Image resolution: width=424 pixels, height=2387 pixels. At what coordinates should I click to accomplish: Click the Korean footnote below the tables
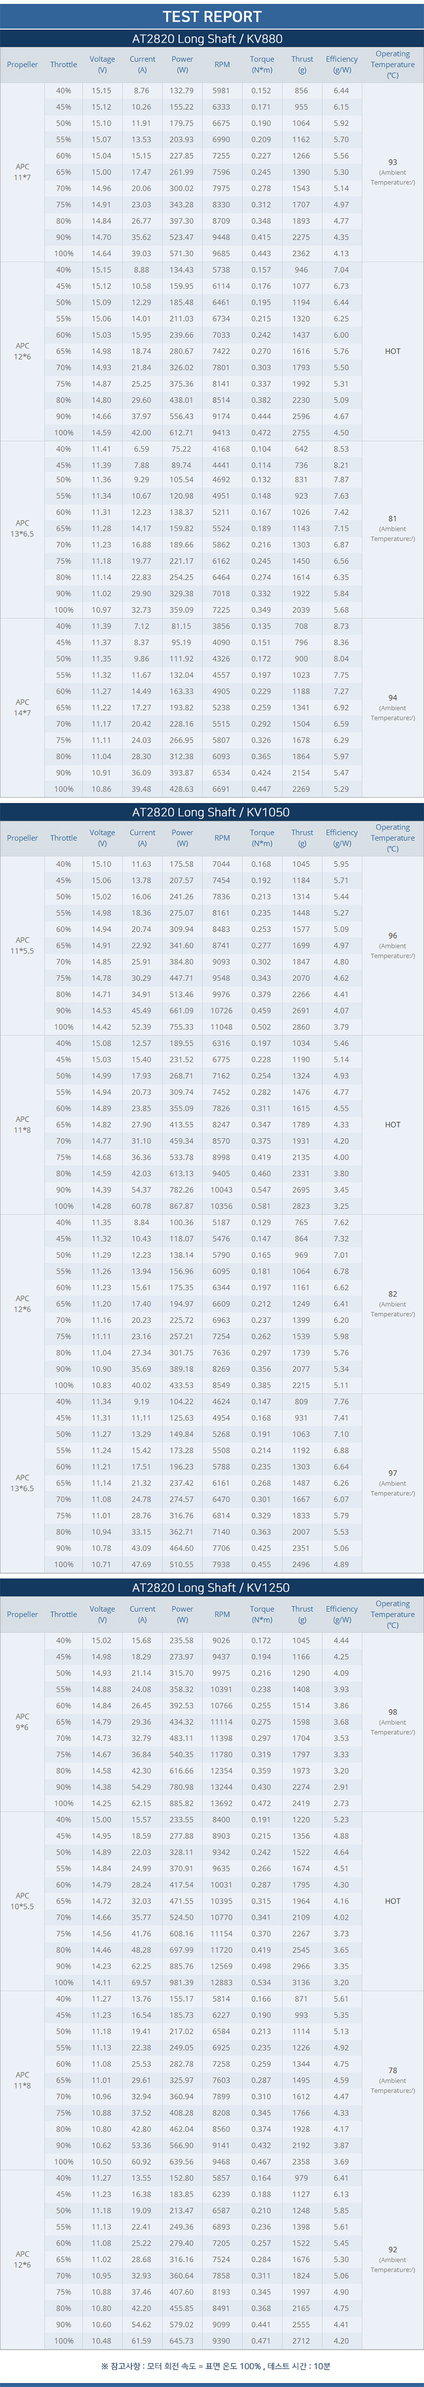tap(212, 2366)
